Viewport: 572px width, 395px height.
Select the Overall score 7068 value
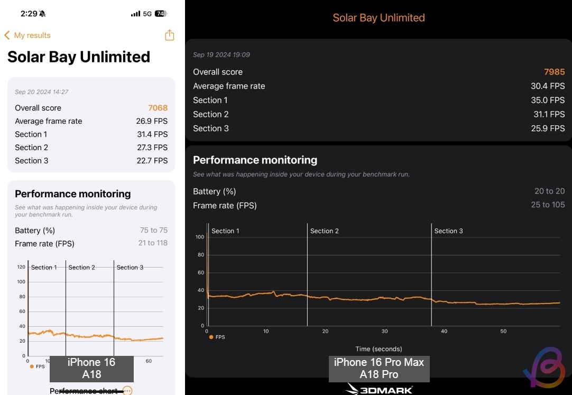(x=158, y=108)
